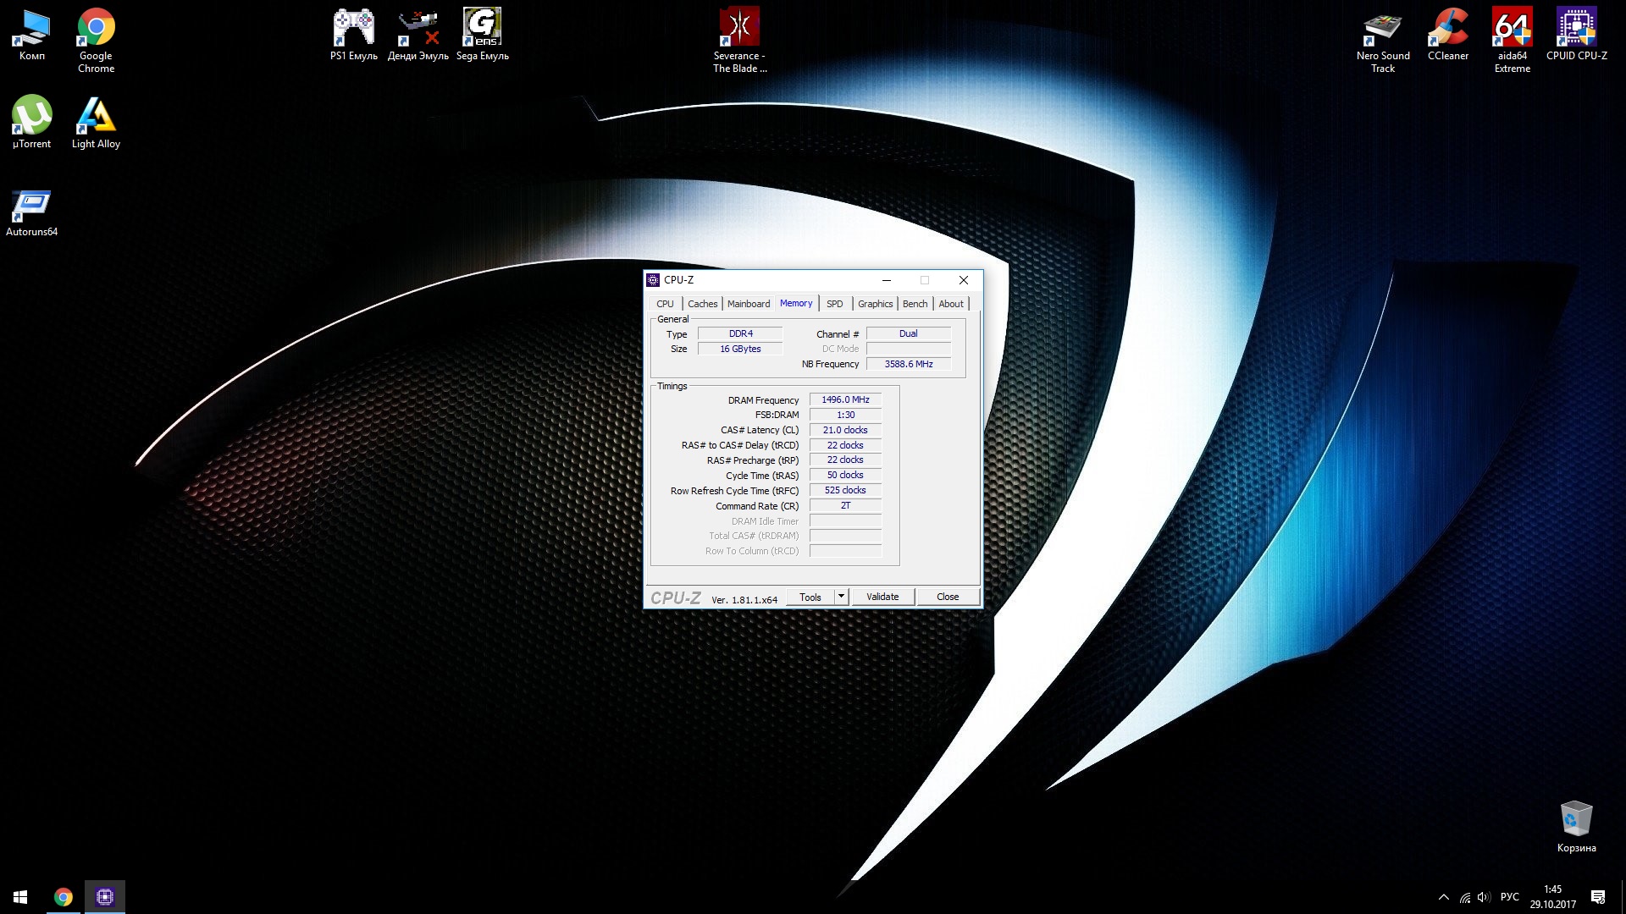
Task: Open the Graphics tab
Action: tap(875, 304)
